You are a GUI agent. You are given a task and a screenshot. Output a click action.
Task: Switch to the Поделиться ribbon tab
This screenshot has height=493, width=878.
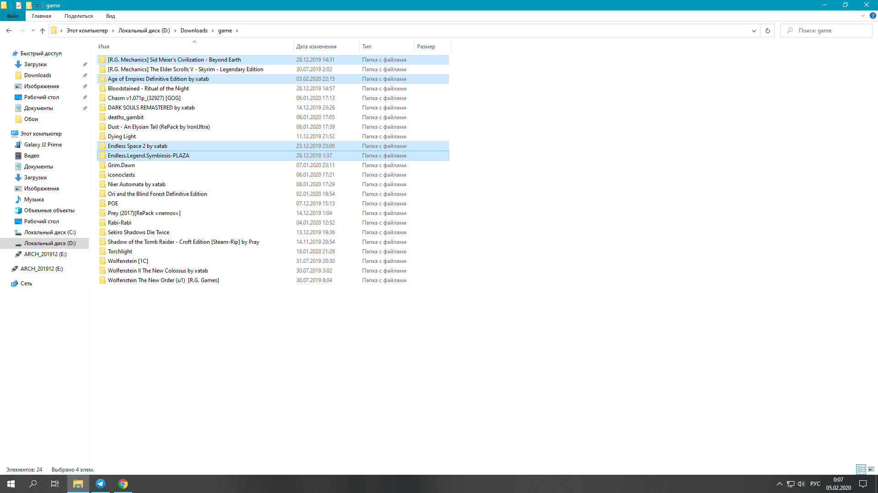pyautogui.click(x=79, y=16)
